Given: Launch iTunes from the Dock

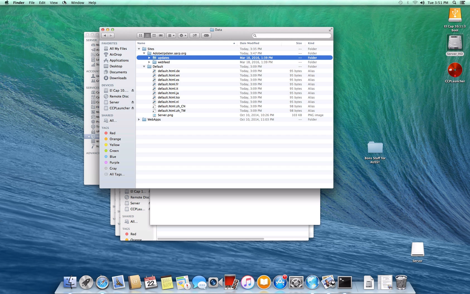Looking at the screenshot, I should [x=248, y=283].
